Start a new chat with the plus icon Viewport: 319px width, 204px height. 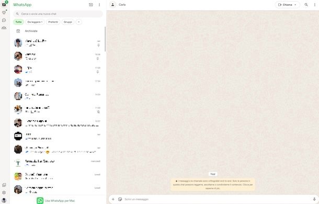point(91,5)
